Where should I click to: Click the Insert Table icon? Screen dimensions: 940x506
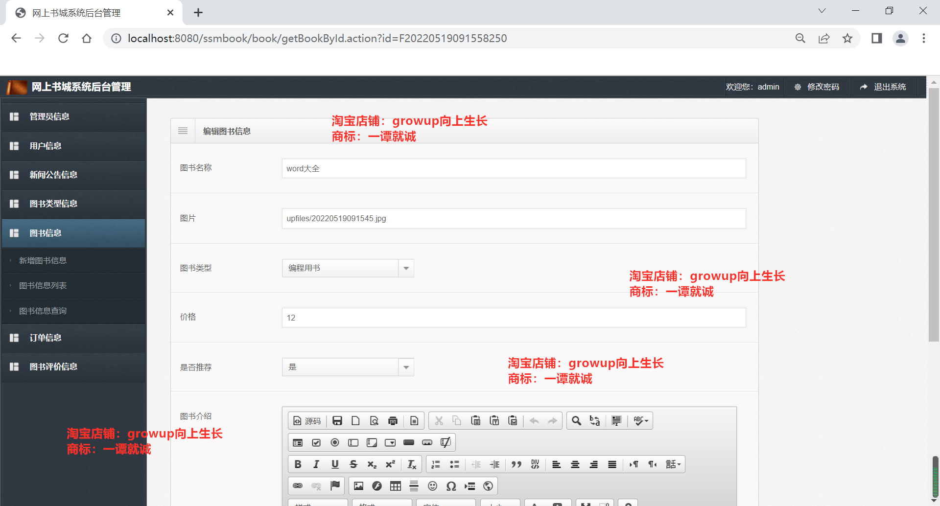396,486
